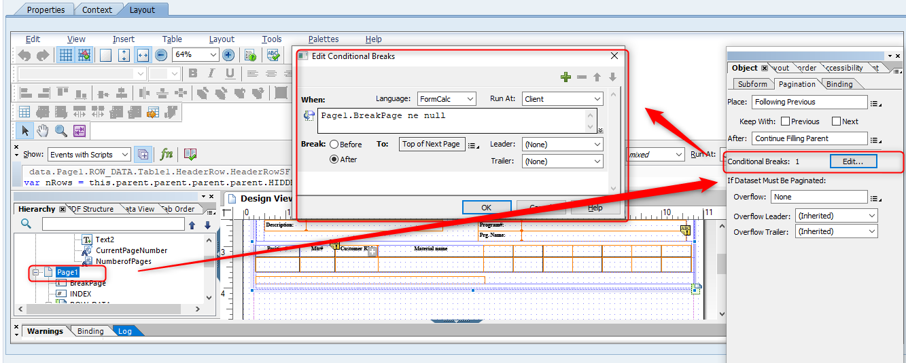906x363 pixels.
Task: Click the green plus add-break icon
Action: [x=565, y=77]
